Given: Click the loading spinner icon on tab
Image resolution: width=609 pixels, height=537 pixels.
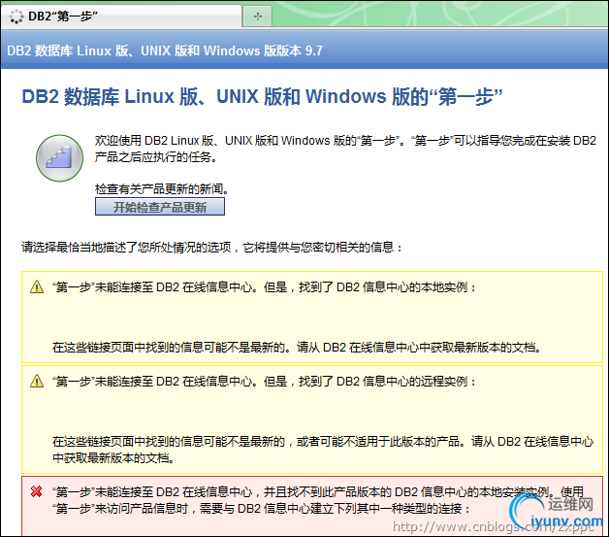Looking at the screenshot, I should pyautogui.click(x=16, y=17).
